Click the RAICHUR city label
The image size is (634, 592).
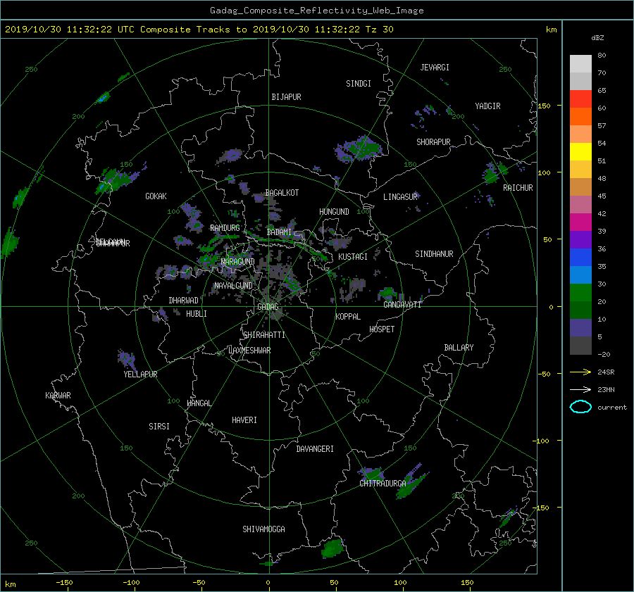pos(518,188)
